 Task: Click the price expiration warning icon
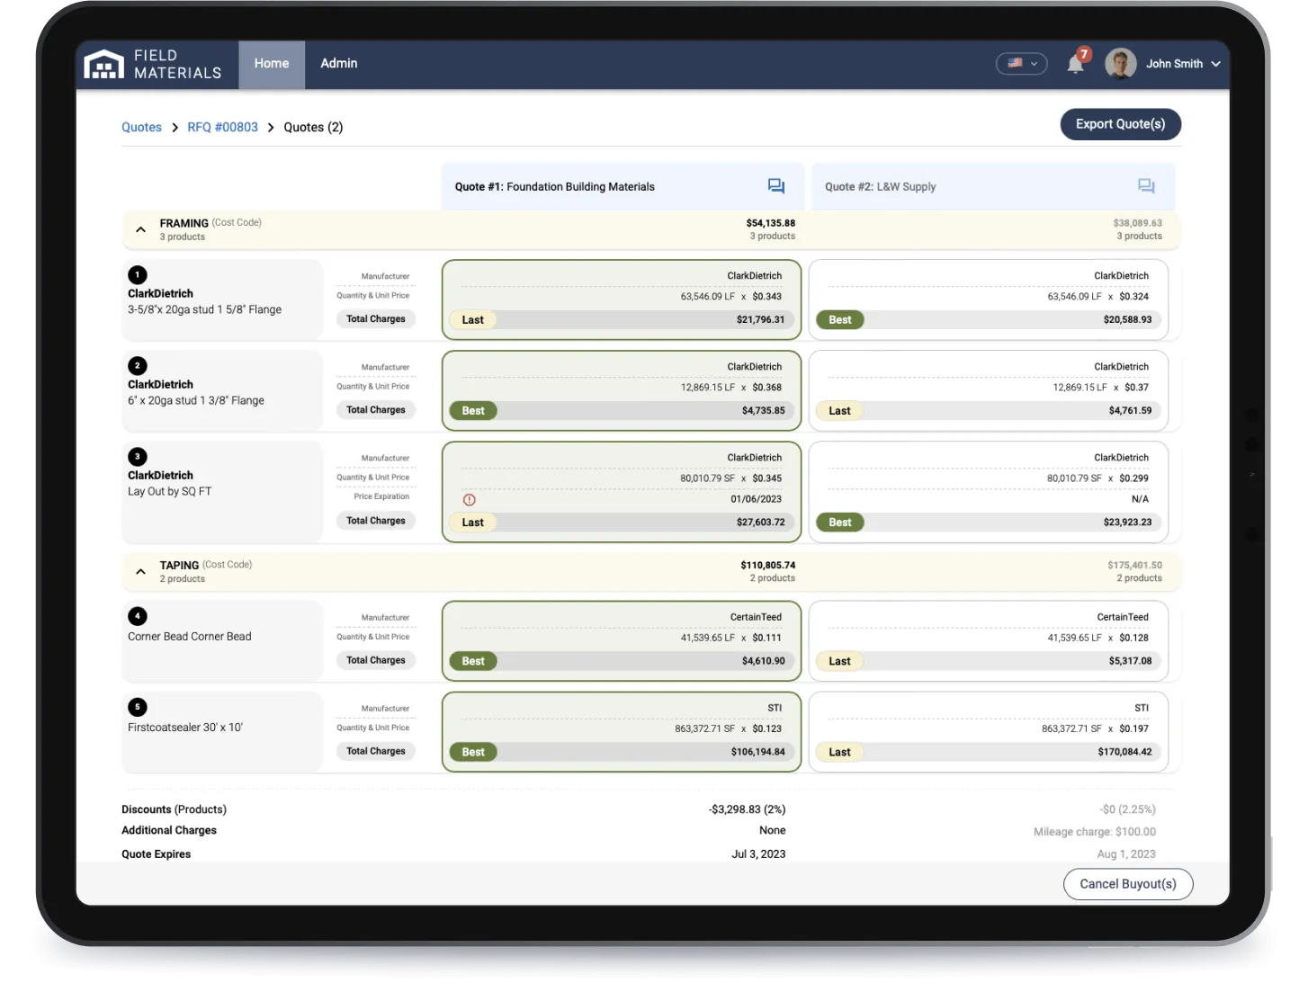(470, 500)
